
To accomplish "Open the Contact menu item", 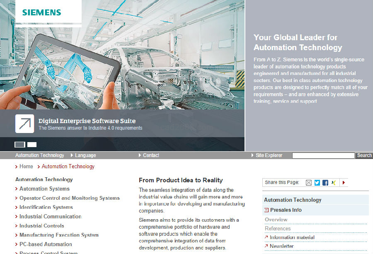I will (x=151, y=155).
